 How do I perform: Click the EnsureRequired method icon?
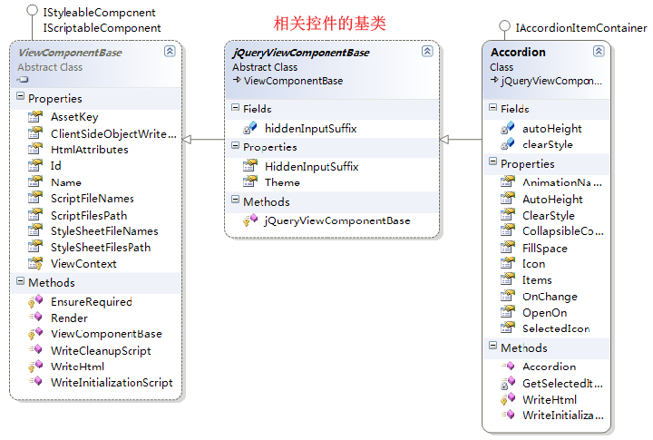[35, 301]
